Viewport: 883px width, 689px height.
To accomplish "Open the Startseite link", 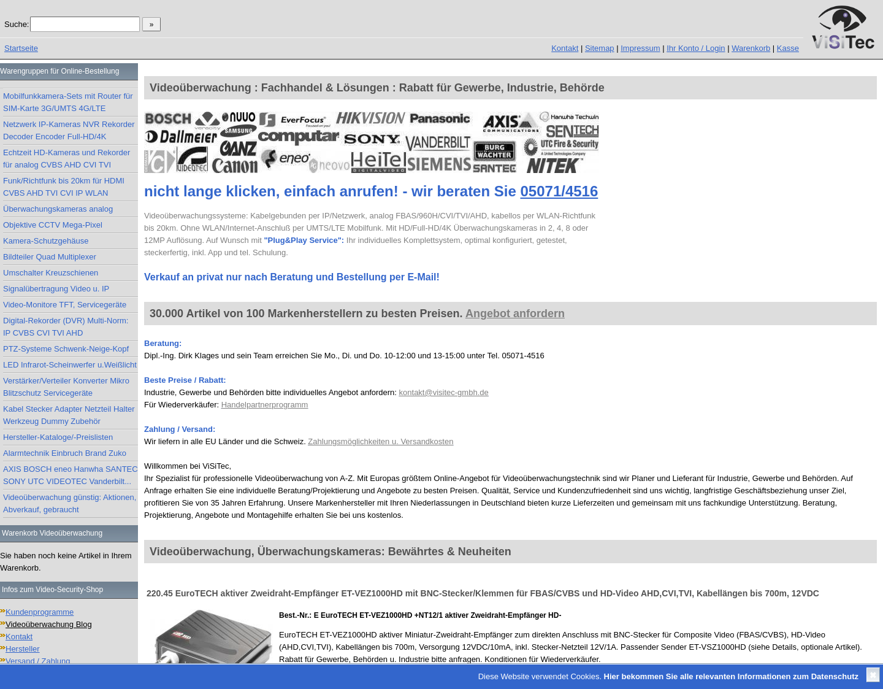I will point(21,48).
